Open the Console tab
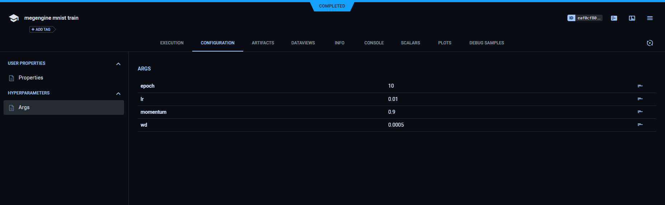The width and height of the screenshot is (665, 205). point(374,43)
